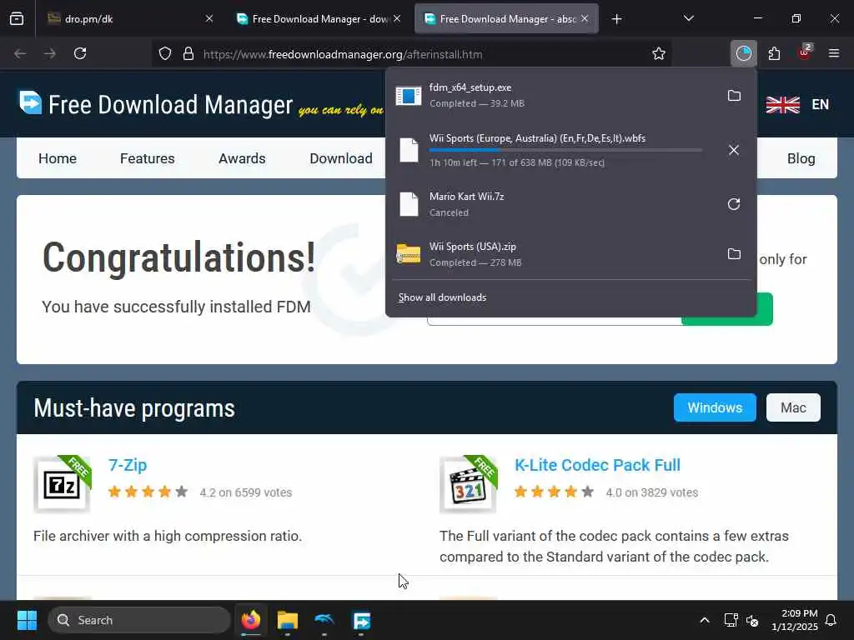Open Firefox from the taskbar
Image resolution: width=854 pixels, height=640 pixels.
coord(251,620)
